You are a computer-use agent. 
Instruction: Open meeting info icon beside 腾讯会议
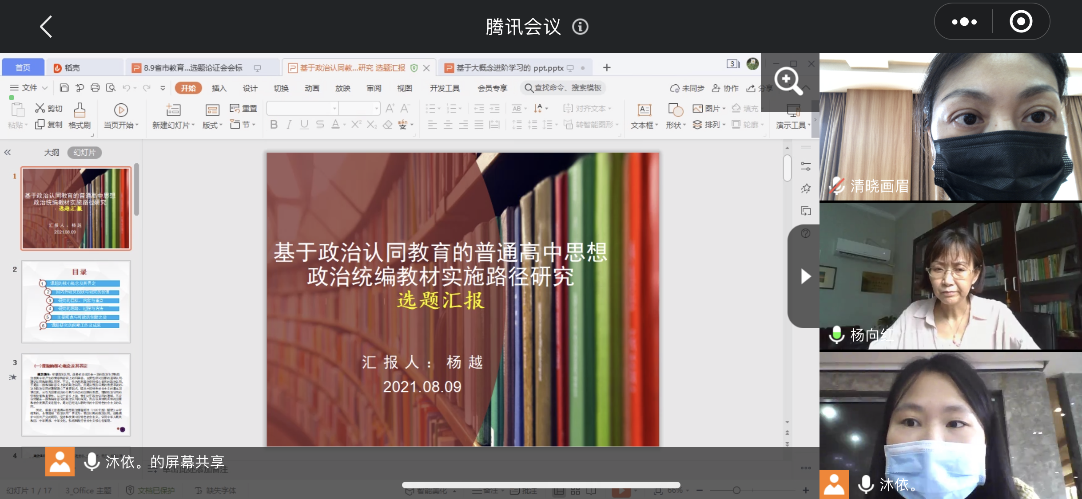pos(580,27)
